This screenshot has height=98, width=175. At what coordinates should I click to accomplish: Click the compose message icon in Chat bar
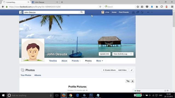click(165, 91)
